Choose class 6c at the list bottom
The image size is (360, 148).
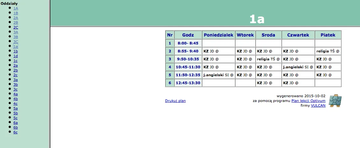(x=16, y=132)
